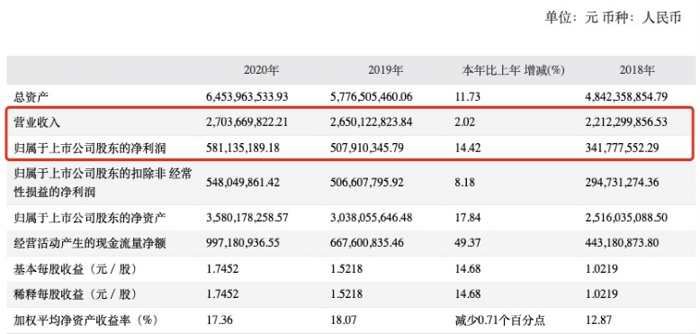Screen dimensions: 700x334
Task: Click 基本每股收益 row label
Action: coord(75,269)
